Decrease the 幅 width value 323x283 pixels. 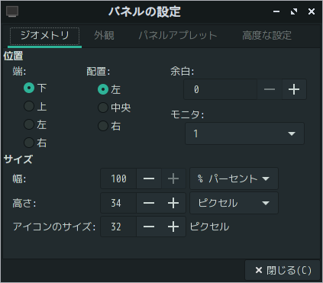pyautogui.click(x=149, y=178)
